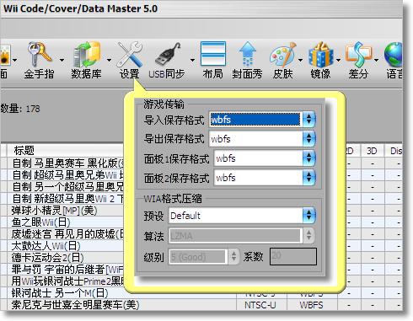Expand the 导入保存格式 format dropdown
This screenshot has width=413, height=321.
coord(309,120)
